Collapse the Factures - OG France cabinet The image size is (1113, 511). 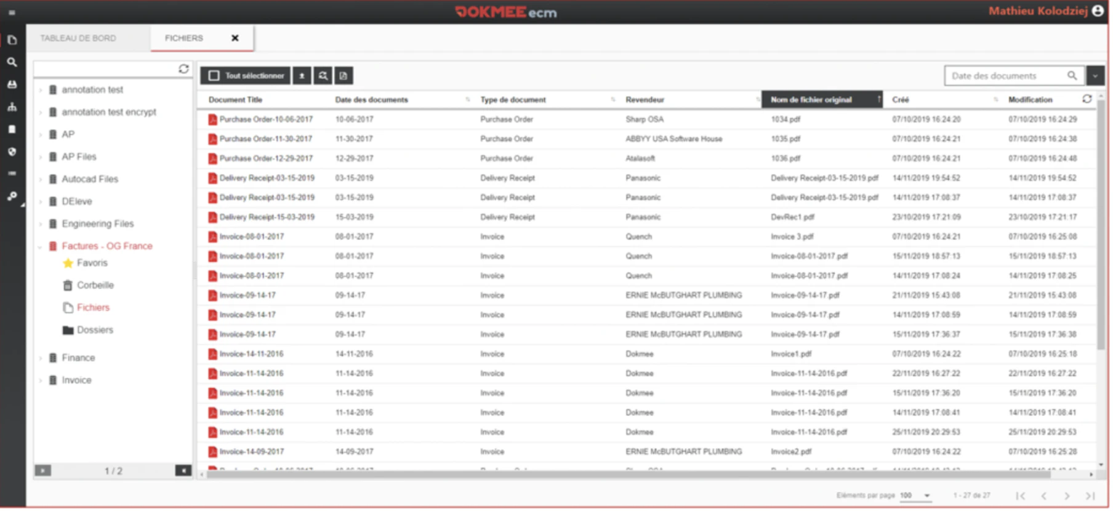[x=41, y=246]
